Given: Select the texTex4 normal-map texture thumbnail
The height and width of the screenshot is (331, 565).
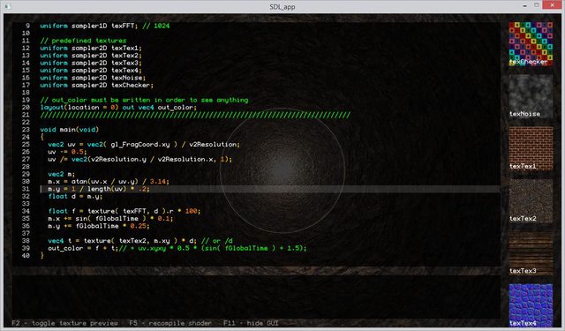Looking at the screenshot, I should (x=531, y=305).
